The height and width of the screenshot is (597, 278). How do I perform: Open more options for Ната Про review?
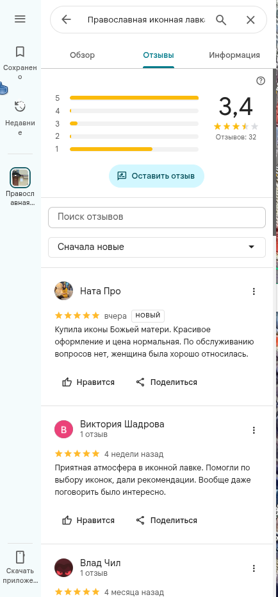pos(254,292)
